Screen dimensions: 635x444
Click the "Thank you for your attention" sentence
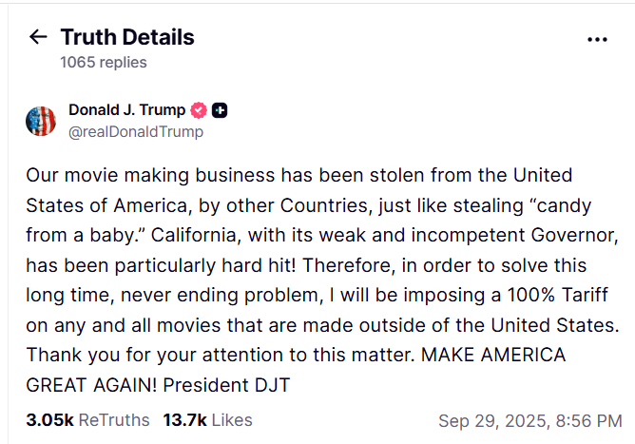[221, 356]
